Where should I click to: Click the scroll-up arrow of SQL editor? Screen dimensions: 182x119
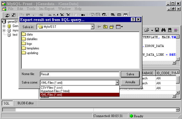tap(178, 37)
